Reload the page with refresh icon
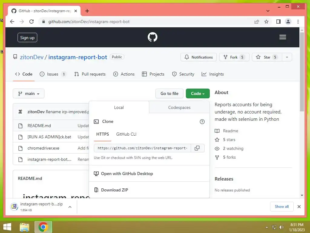This screenshot has width=310, height=233. 31,22
